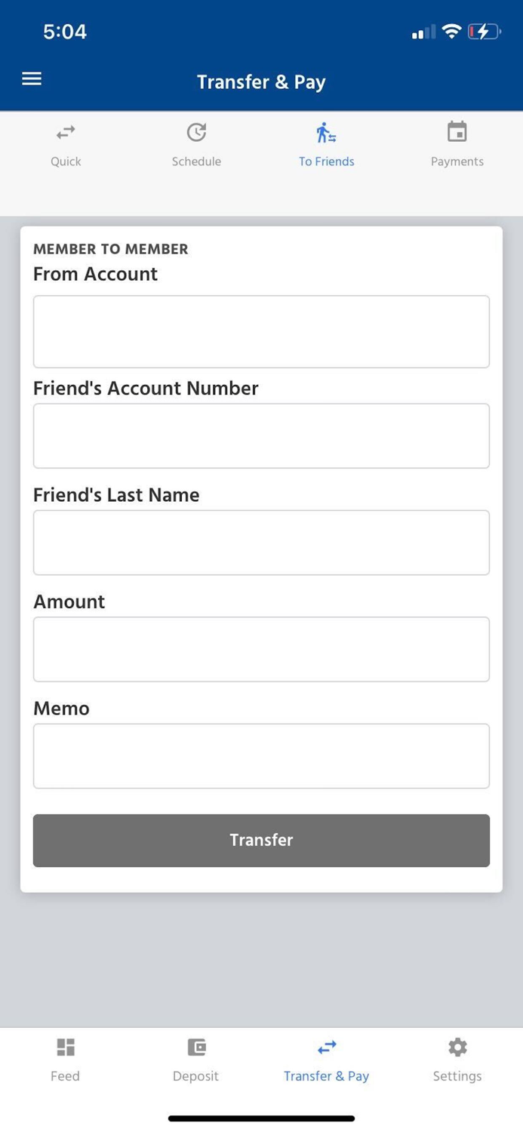The height and width of the screenshot is (1132, 523).
Task: Tap the Payments calendar icon
Action: (x=457, y=132)
